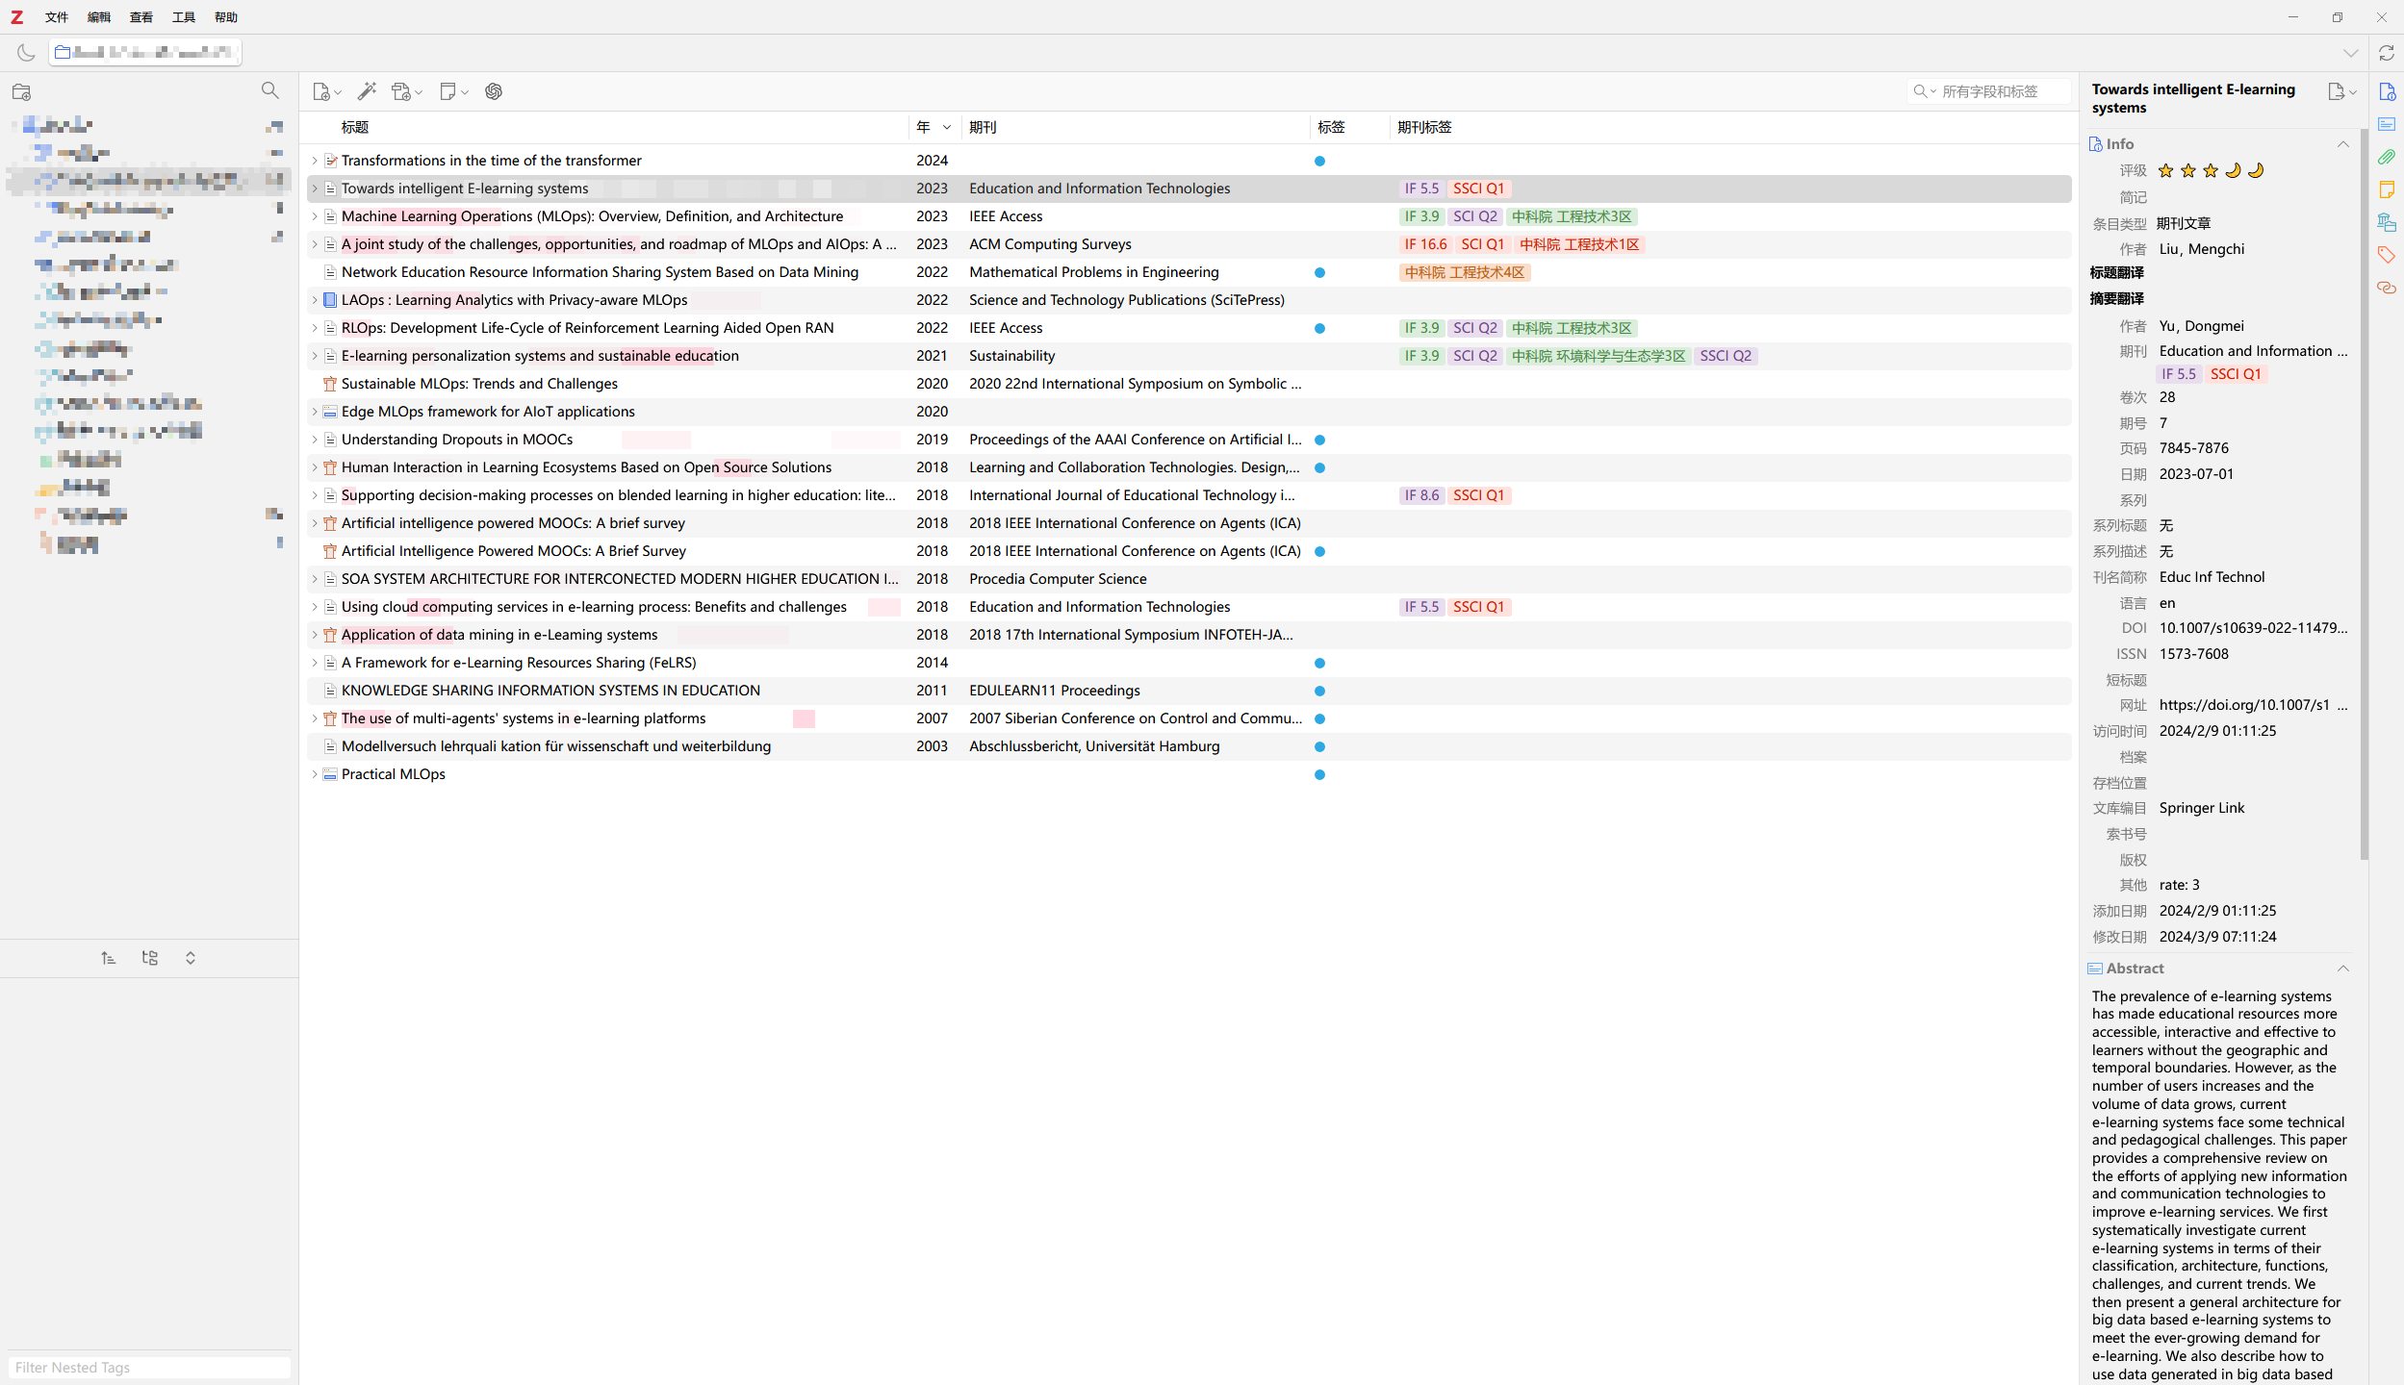The width and height of the screenshot is (2404, 1385).
Task: Click the 标题翻译 button
Action: [x=2116, y=273]
